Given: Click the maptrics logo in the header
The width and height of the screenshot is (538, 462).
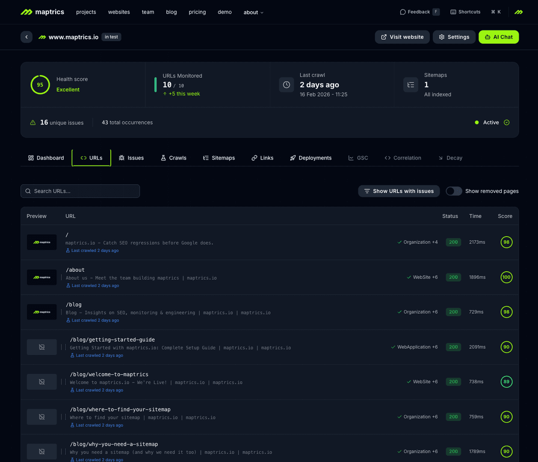Looking at the screenshot, I should click(42, 12).
